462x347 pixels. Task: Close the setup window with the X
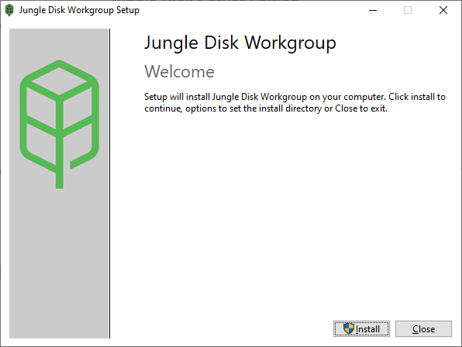[x=443, y=10]
